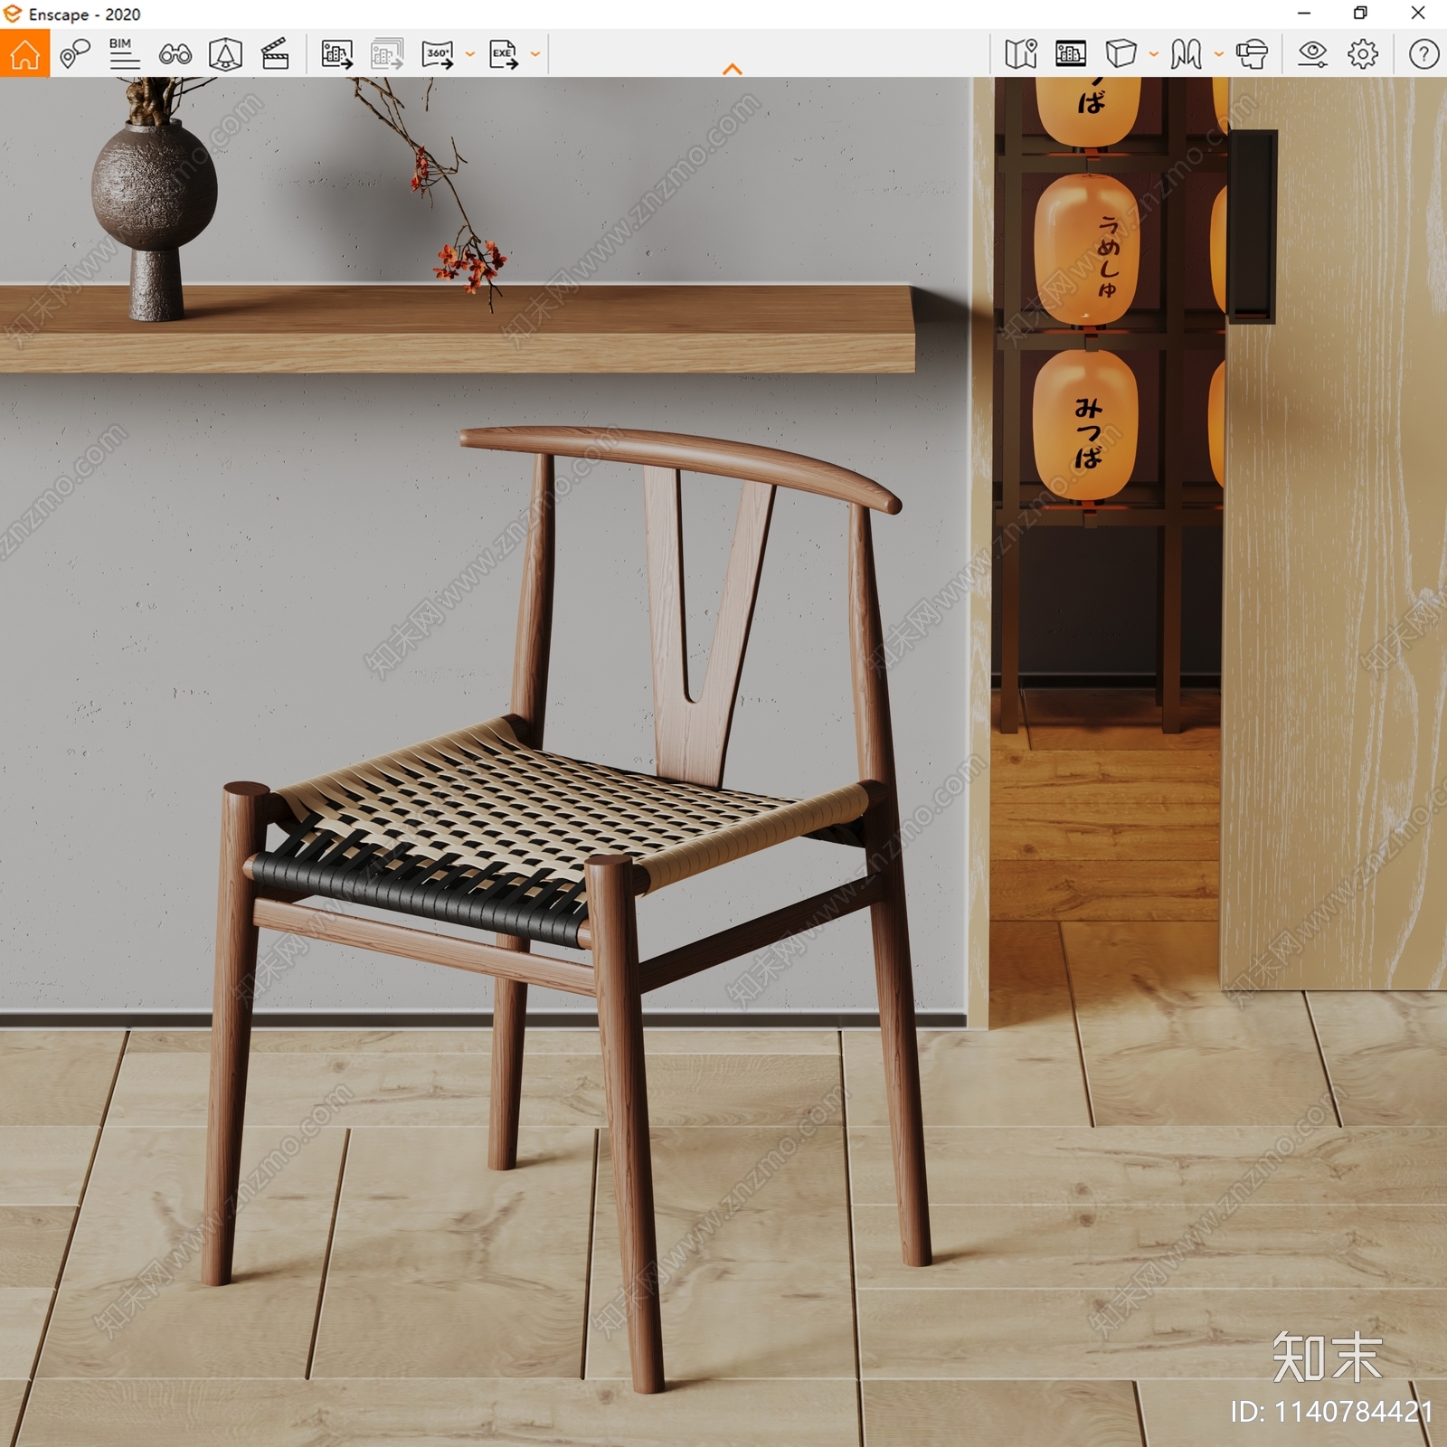
Task: Collapse the toolbar with orange chevron
Action: click(733, 69)
